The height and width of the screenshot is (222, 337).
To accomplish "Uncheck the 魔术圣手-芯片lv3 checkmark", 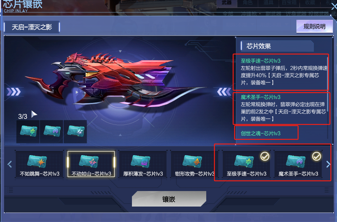I will pyautogui.click(x=317, y=156).
